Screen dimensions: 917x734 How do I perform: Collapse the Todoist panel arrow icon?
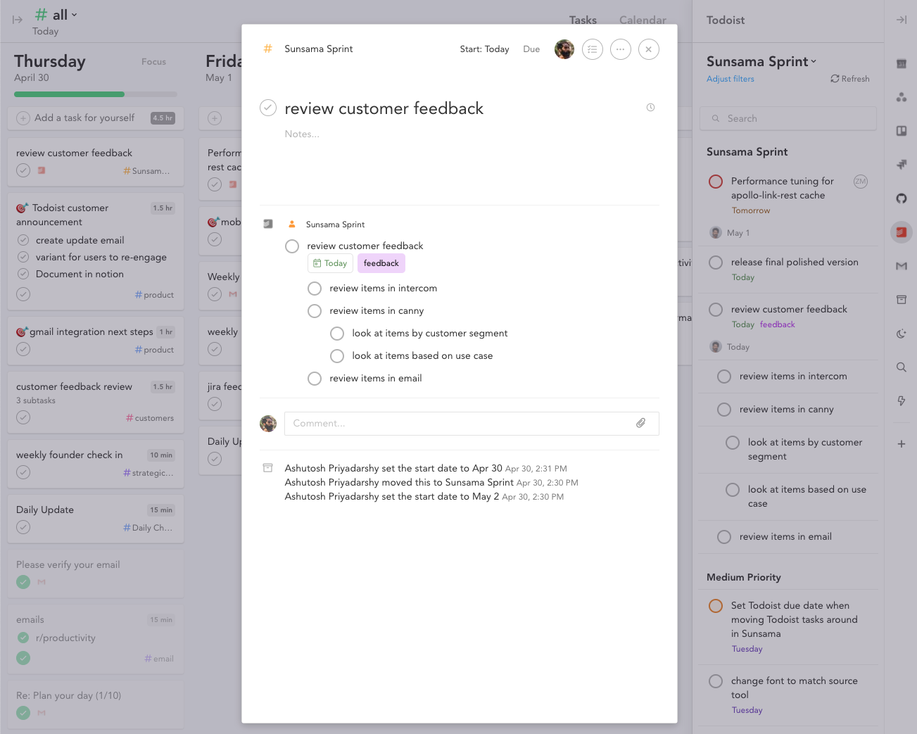coord(901,20)
